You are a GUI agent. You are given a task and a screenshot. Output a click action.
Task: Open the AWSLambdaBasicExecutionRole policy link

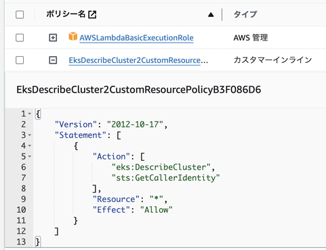(136, 38)
